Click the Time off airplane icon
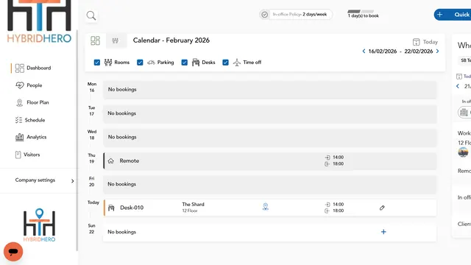 [237, 62]
